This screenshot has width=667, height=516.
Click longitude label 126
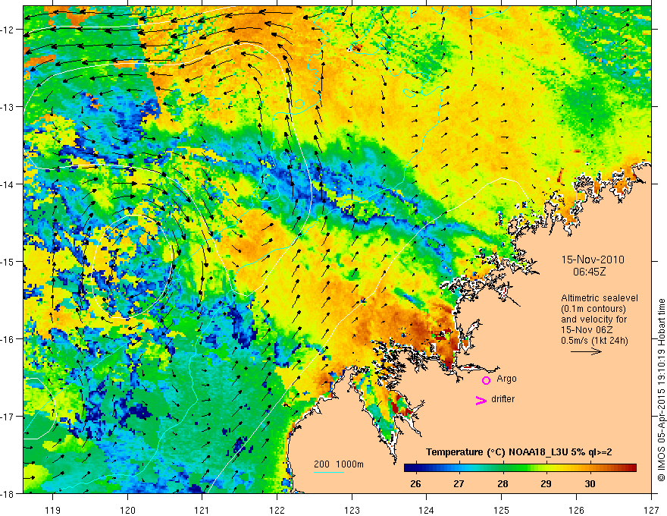(x=576, y=510)
